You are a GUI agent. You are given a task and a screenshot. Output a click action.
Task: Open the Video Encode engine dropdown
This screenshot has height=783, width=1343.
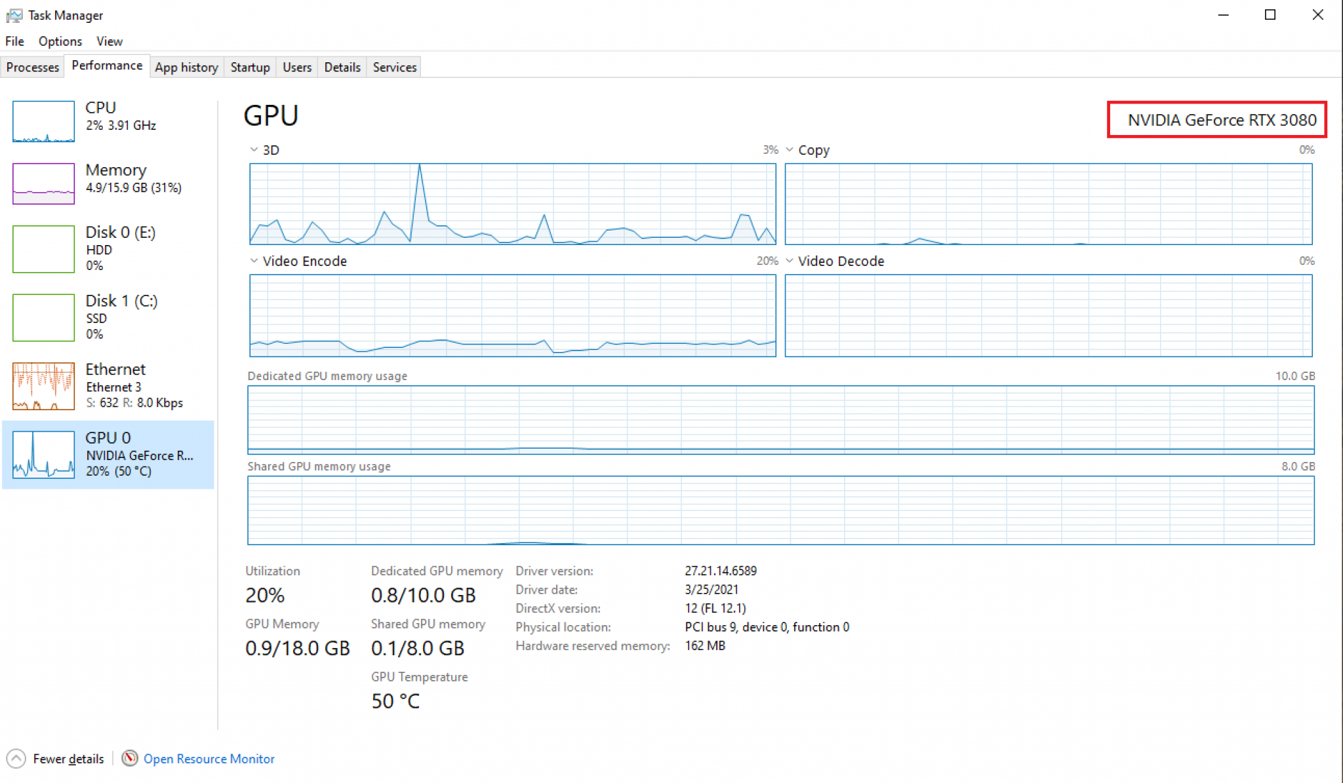(254, 261)
